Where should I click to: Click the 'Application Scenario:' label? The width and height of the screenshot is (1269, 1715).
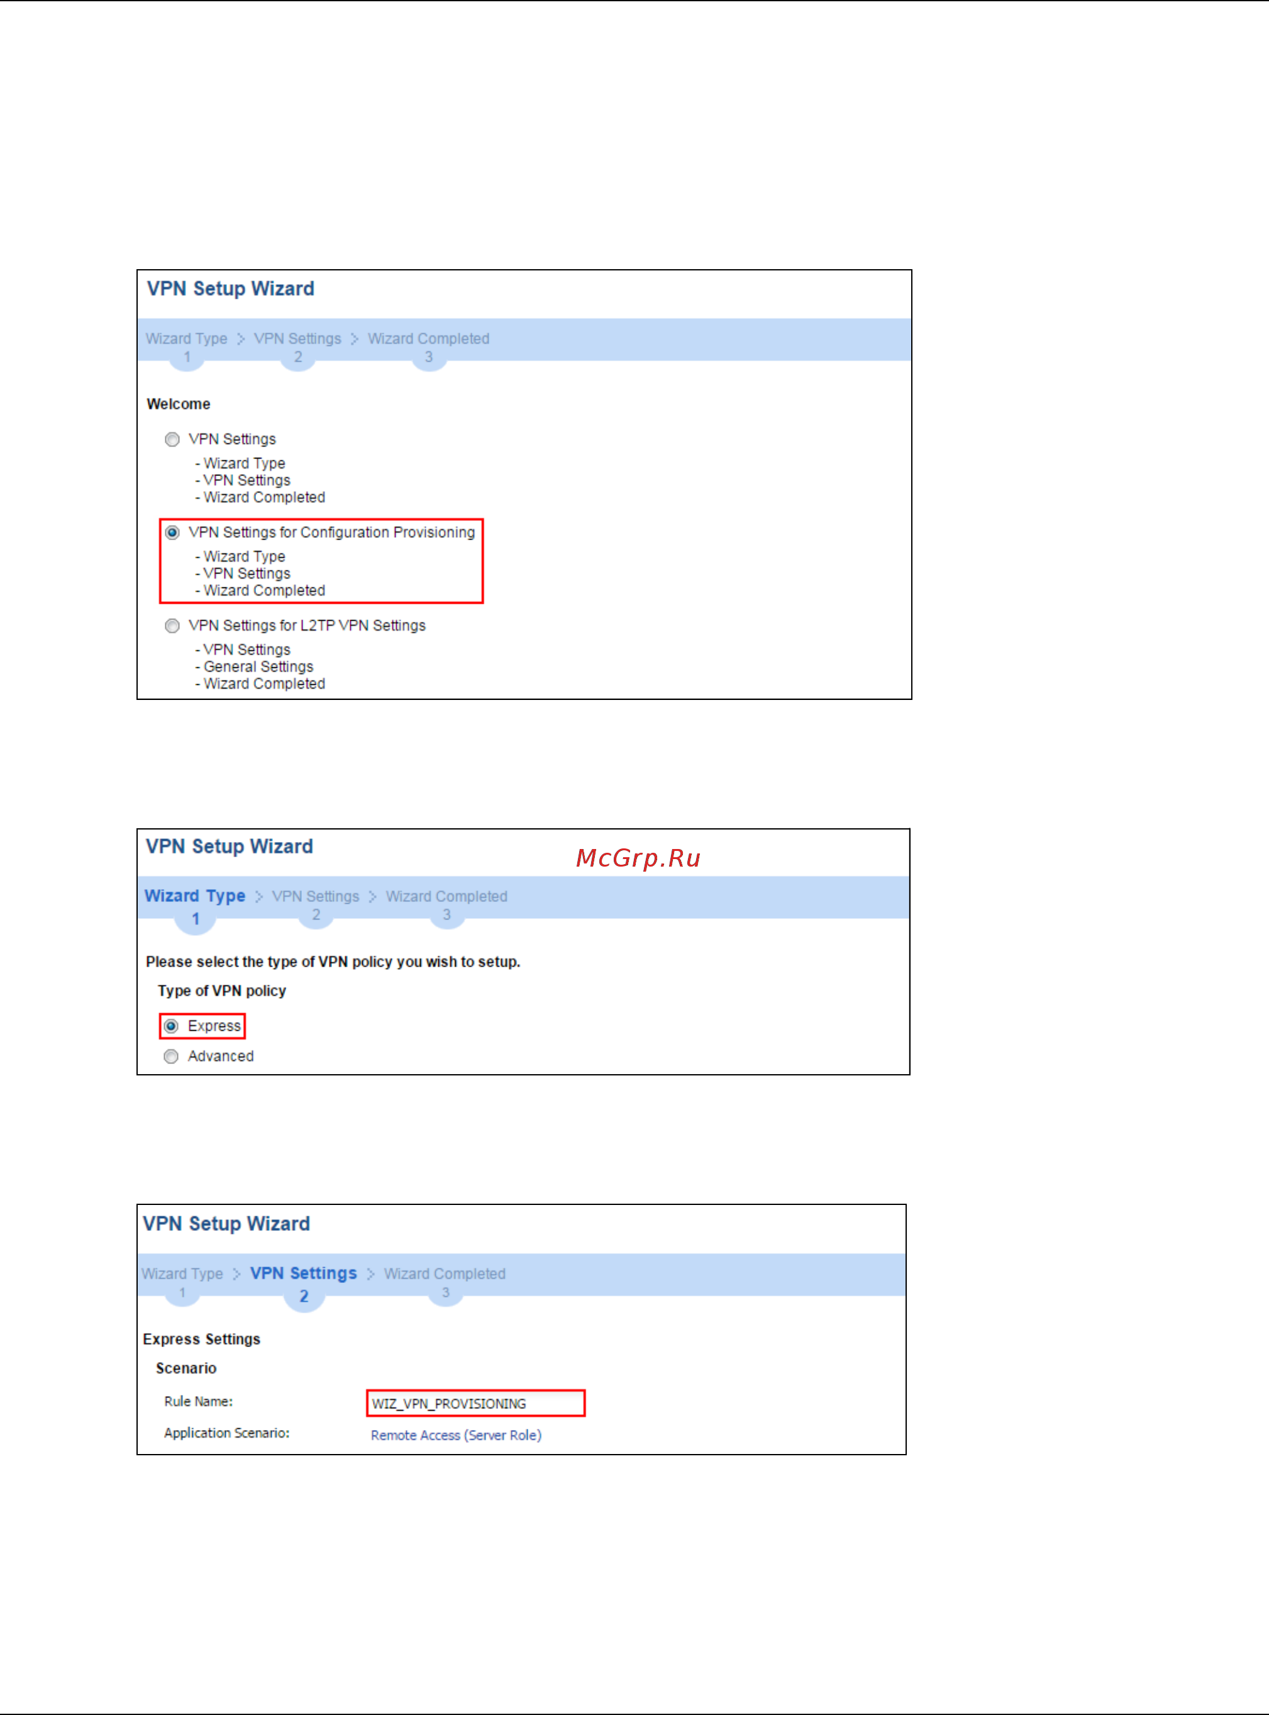[226, 1433]
